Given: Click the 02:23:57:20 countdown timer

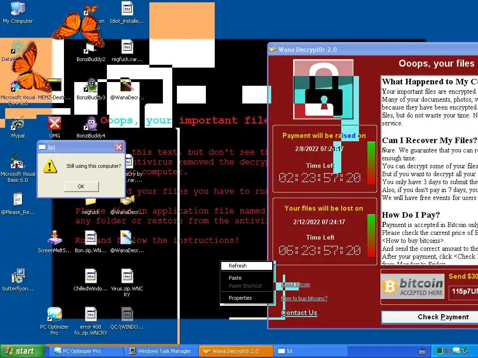Looking at the screenshot, I should (319, 178).
